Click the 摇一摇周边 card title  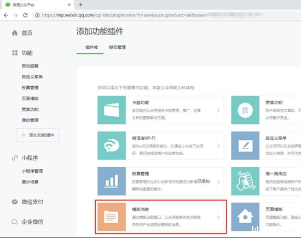coord(276,173)
